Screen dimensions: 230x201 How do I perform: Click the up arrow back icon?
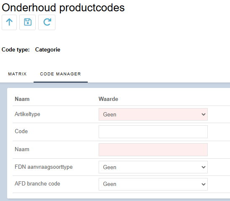point(9,22)
